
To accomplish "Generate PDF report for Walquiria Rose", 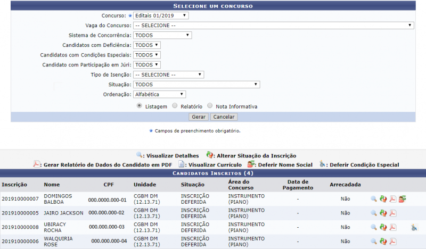I will 392,242.
